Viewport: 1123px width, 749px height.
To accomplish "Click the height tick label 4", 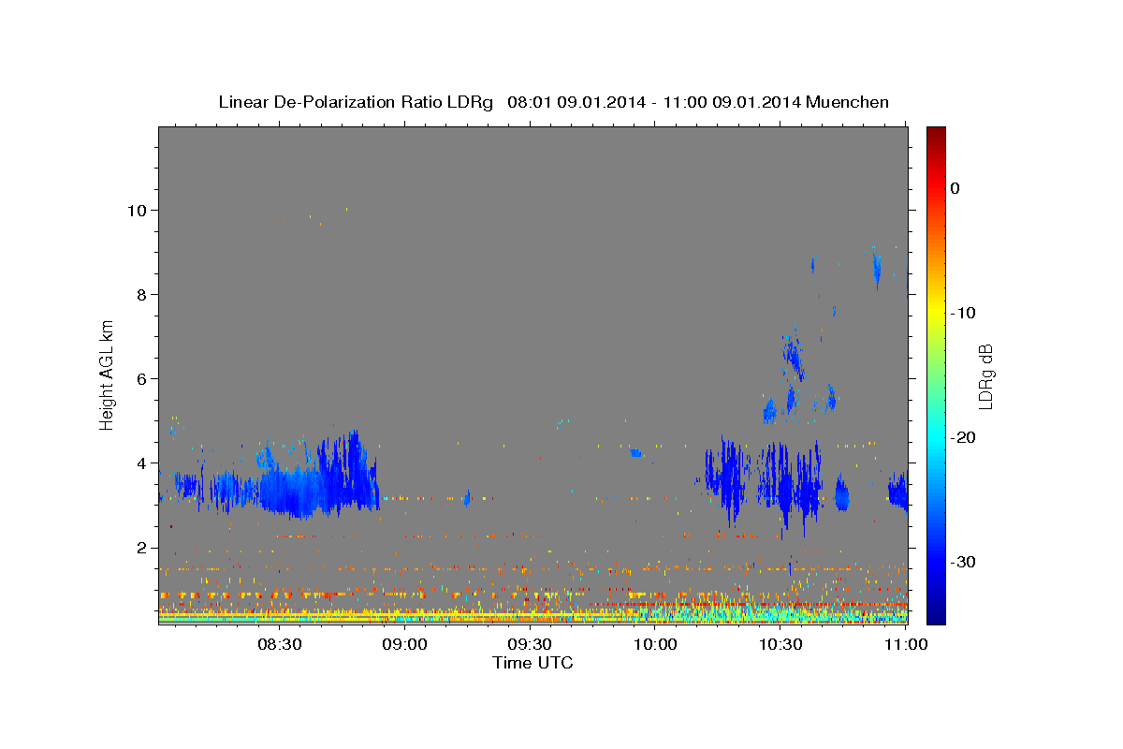I will pyautogui.click(x=140, y=463).
